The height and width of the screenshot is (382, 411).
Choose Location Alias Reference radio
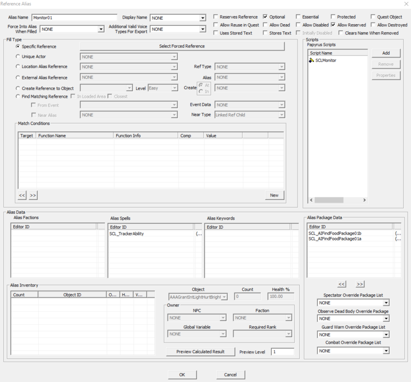[18, 66]
